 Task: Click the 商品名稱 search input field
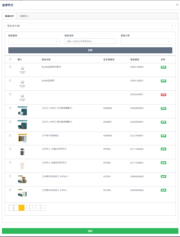coord(90,41)
